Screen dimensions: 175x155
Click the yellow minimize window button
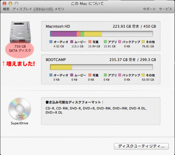10,3
